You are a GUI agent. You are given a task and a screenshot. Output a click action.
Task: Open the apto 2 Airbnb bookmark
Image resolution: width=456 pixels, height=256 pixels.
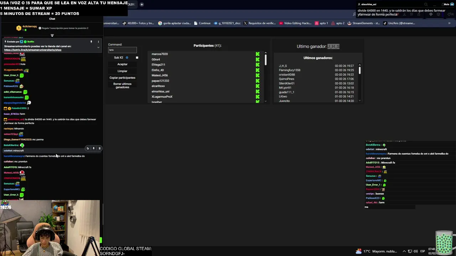[338, 23]
